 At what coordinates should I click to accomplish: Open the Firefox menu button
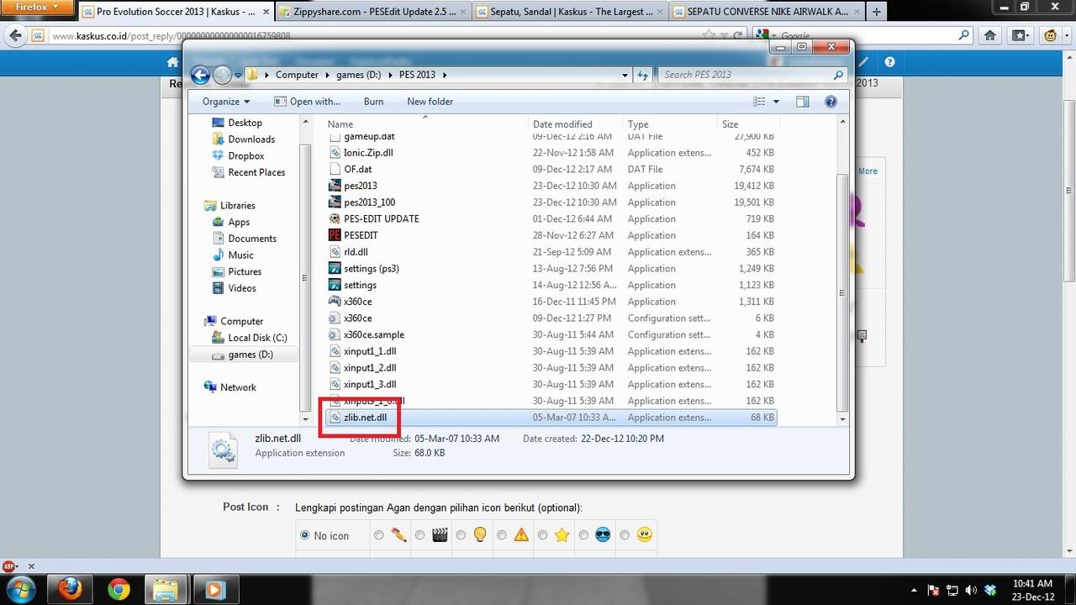(x=37, y=8)
